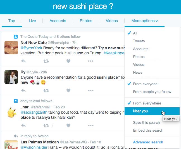Screen dimensions: 181x149
Task: Open Ry's profile picture
Action: point(11,77)
